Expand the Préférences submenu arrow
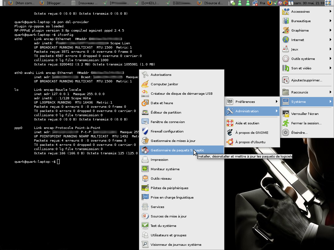 point(277,102)
